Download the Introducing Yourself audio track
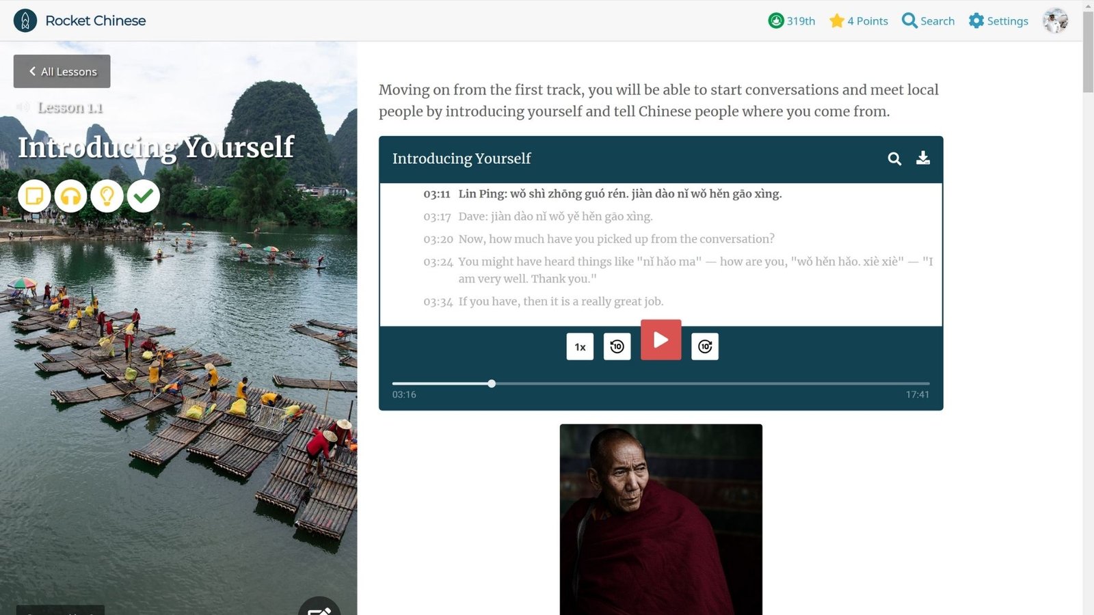This screenshot has height=615, width=1094. click(x=923, y=159)
